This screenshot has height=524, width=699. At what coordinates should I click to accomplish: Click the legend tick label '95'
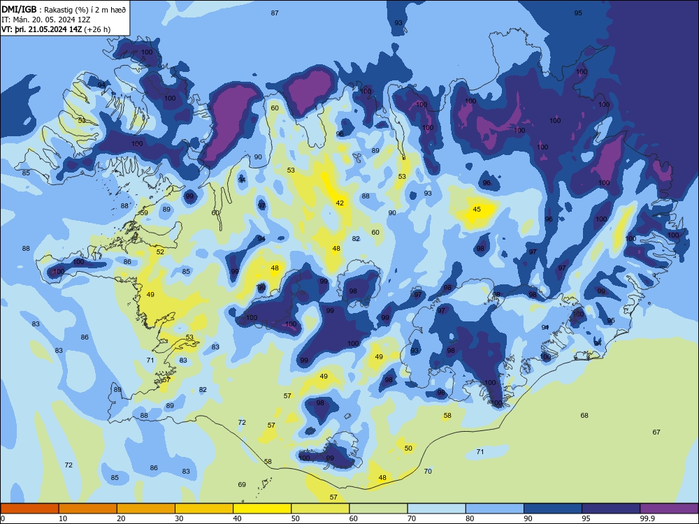(x=586, y=518)
